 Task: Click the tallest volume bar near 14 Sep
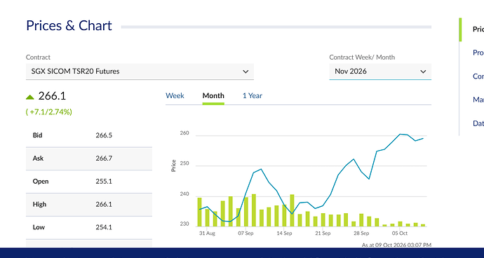292,210
